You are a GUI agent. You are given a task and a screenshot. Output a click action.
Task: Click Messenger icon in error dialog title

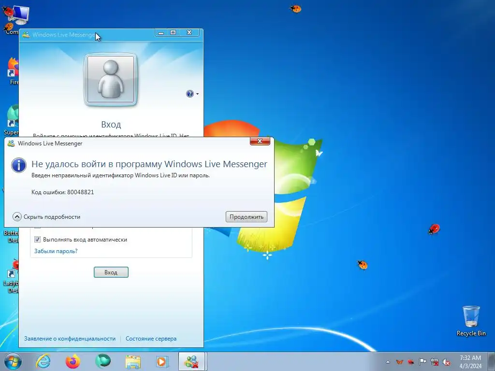point(11,143)
